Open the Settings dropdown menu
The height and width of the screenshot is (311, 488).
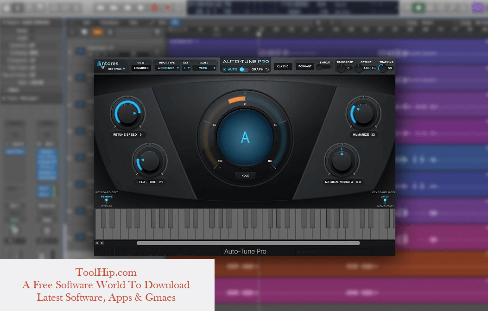116,69
